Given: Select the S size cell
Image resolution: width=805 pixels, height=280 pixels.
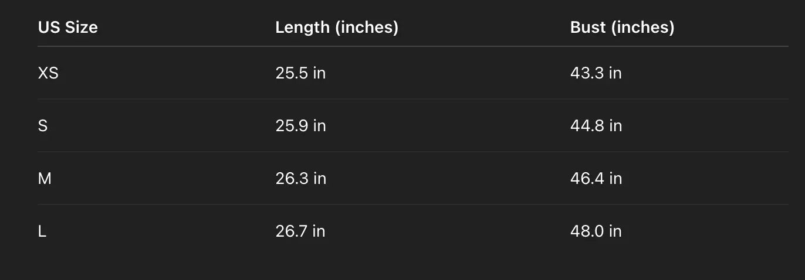Looking at the screenshot, I should coord(43,126).
